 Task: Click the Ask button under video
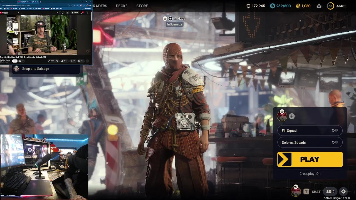coord(73,61)
